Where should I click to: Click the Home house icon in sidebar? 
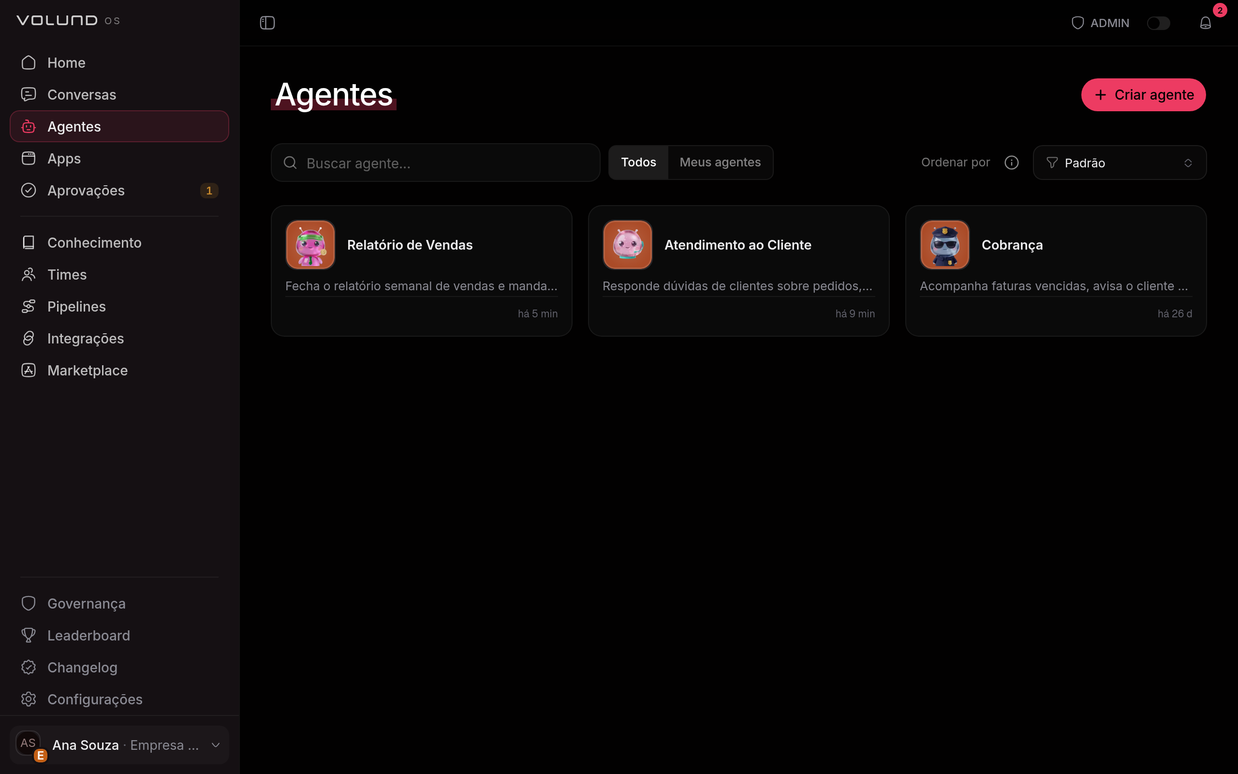click(x=29, y=62)
